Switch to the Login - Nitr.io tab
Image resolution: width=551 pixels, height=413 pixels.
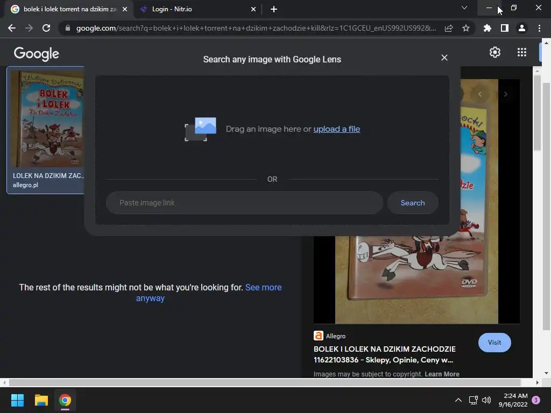pos(198,9)
